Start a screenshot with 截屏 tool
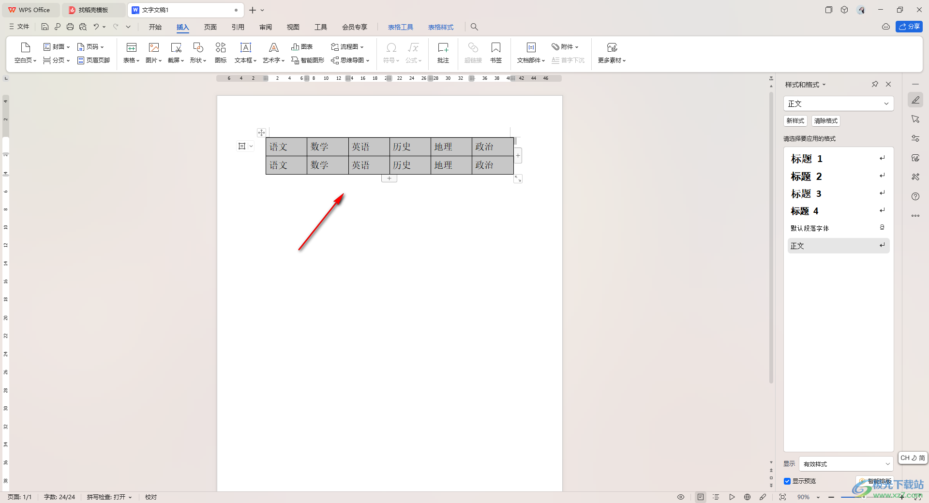This screenshot has height=503, width=929. (176, 53)
